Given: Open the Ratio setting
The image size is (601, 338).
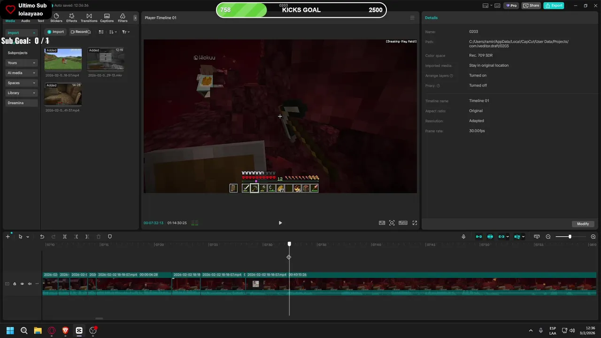Looking at the screenshot, I should coord(403,223).
